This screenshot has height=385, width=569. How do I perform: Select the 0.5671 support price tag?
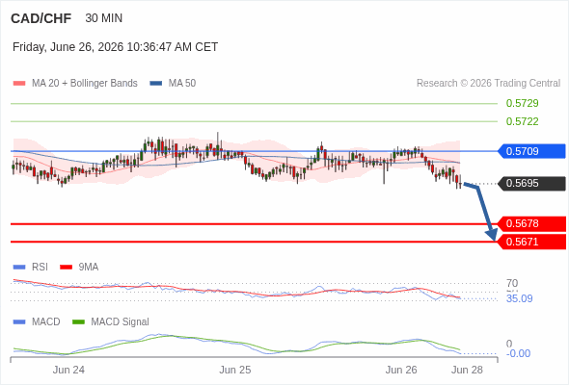pyautogui.click(x=531, y=242)
